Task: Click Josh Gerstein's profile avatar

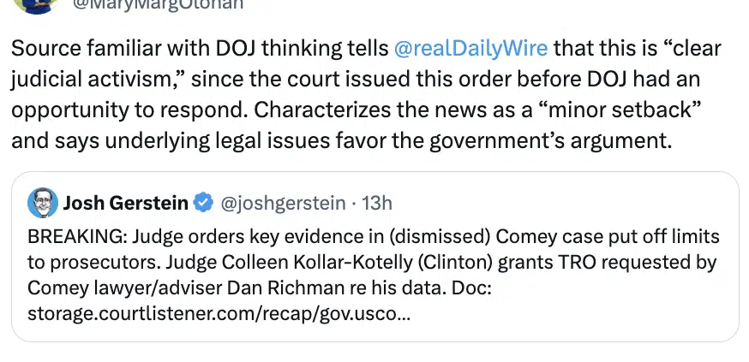Action: click(x=41, y=203)
